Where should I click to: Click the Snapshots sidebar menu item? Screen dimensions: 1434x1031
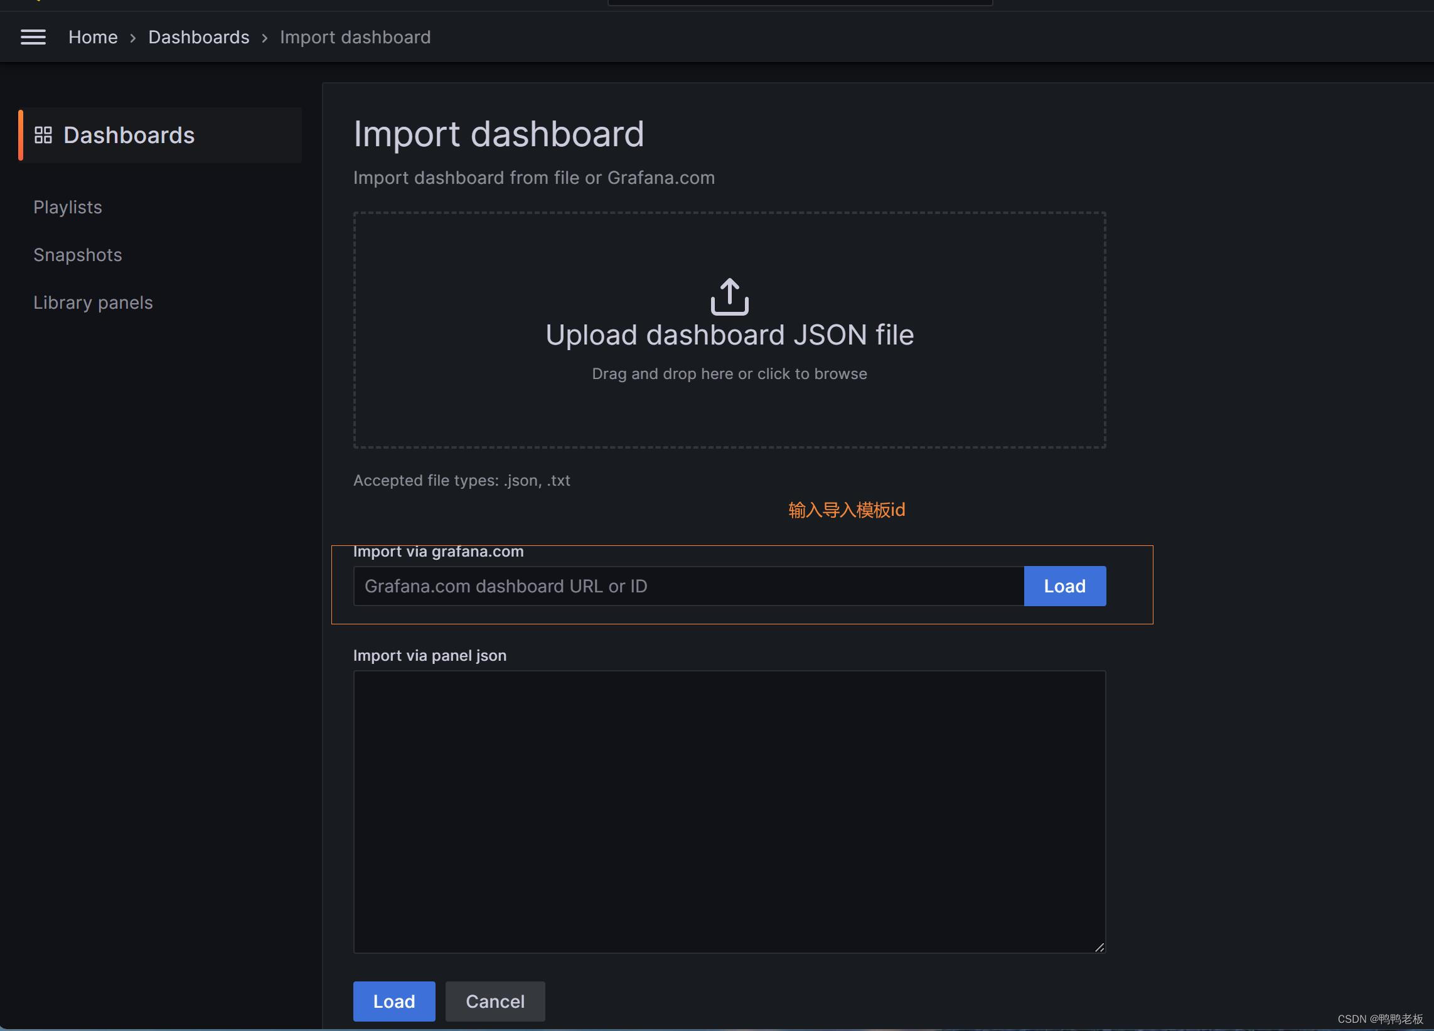coord(77,254)
